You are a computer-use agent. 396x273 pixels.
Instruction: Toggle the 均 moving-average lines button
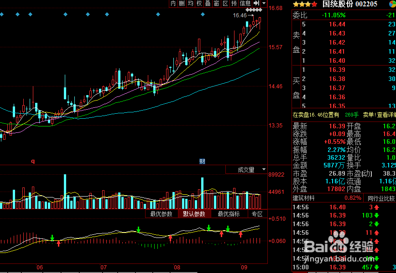pos(190,3)
